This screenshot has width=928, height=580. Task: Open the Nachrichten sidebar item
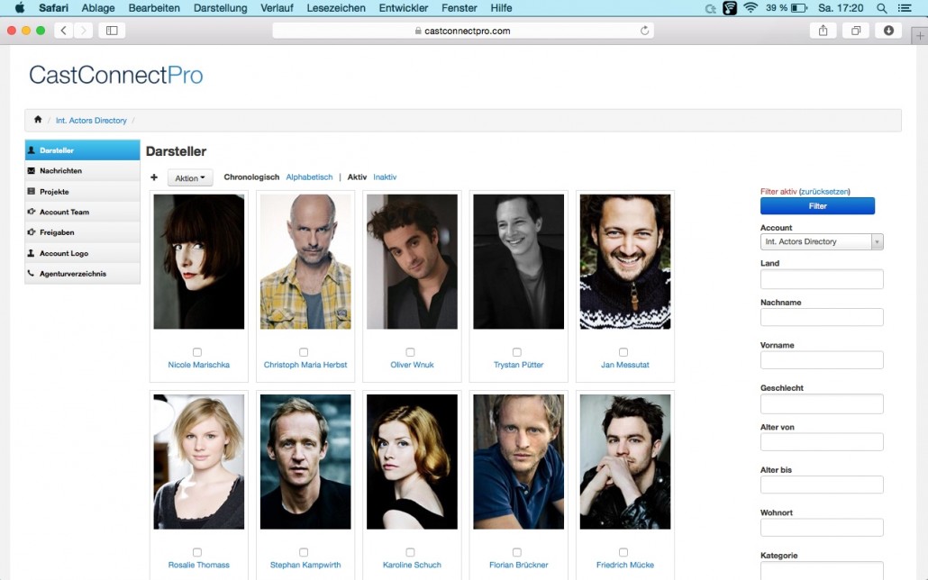pyautogui.click(x=82, y=170)
